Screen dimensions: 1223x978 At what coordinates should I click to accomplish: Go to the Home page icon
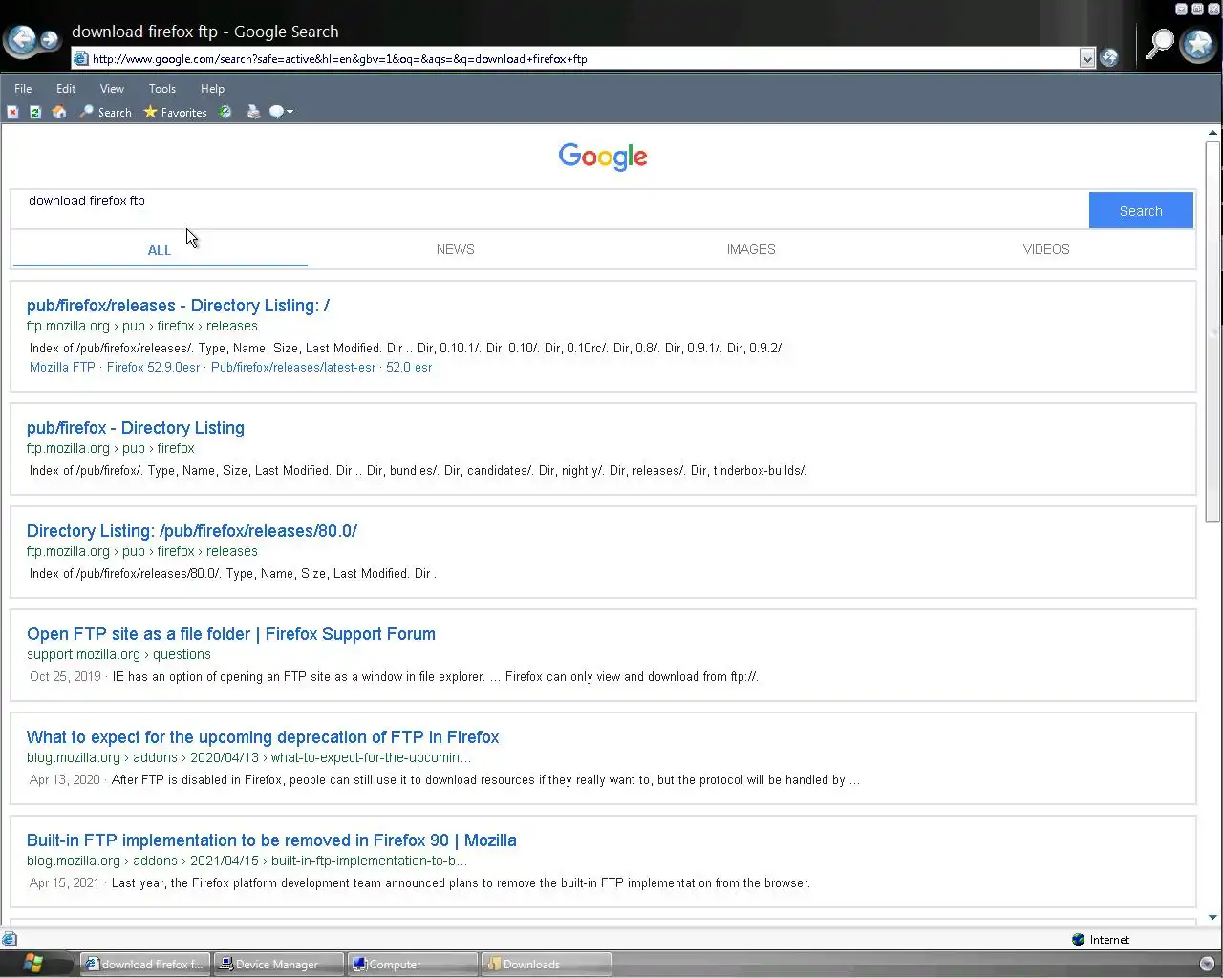click(x=59, y=112)
